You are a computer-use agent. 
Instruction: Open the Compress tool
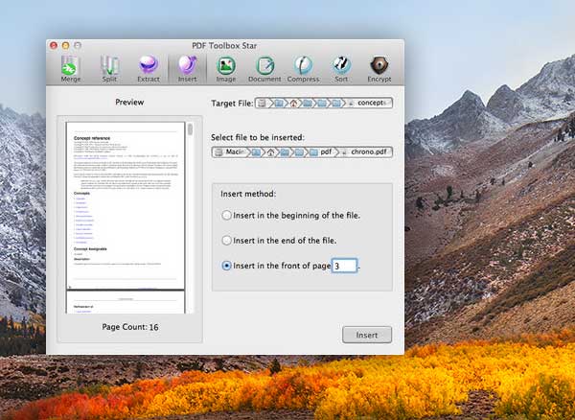[303, 69]
